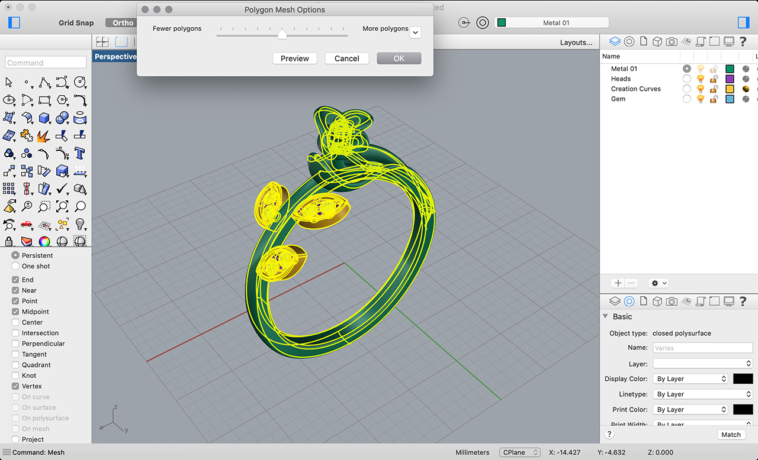The width and height of the screenshot is (758, 460).
Task: Open the camera panel in upper inspector
Action: (x=671, y=41)
